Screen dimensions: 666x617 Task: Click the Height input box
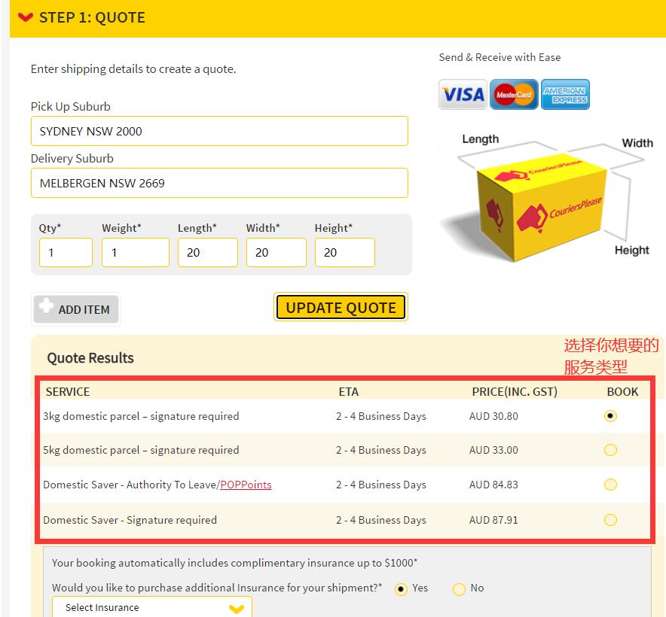[345, 253]
